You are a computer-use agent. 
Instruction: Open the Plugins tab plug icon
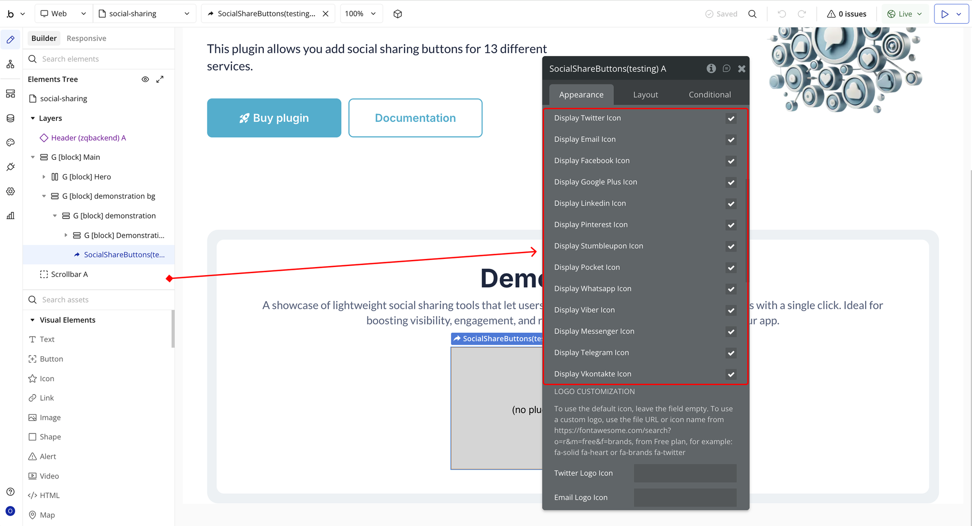(10, 167)
